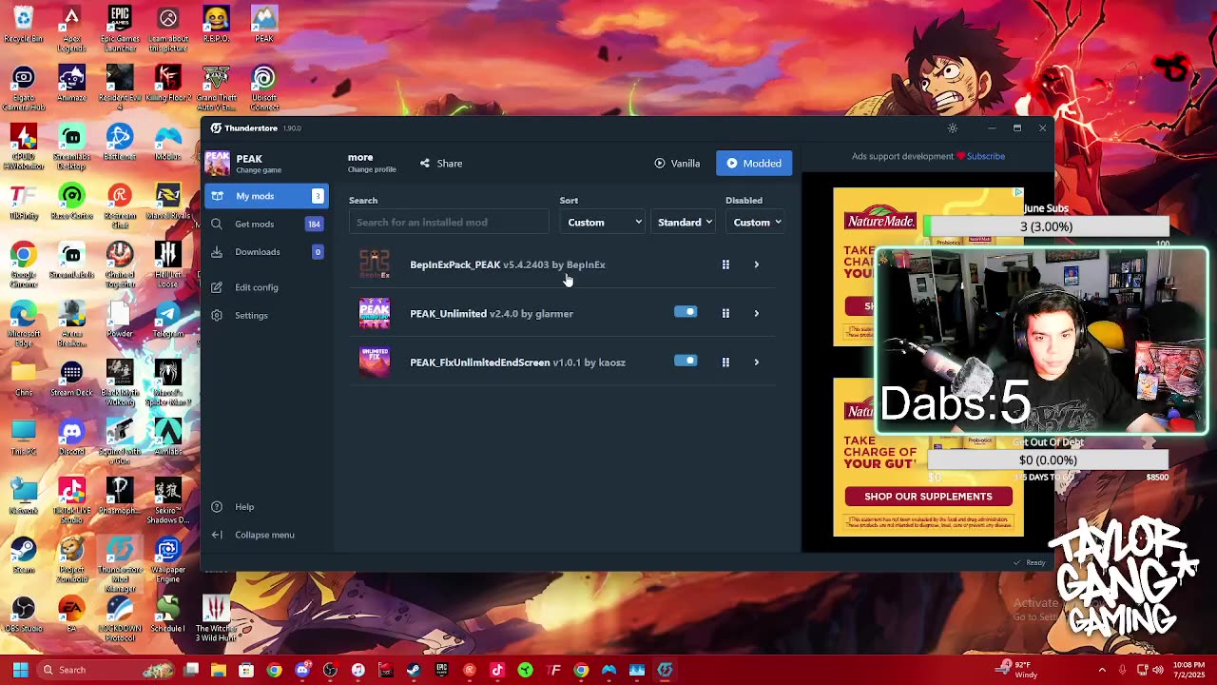1217x685 pixels.
Task: Click the PEAK game icon in sidebar
Action: coord(218,164)
